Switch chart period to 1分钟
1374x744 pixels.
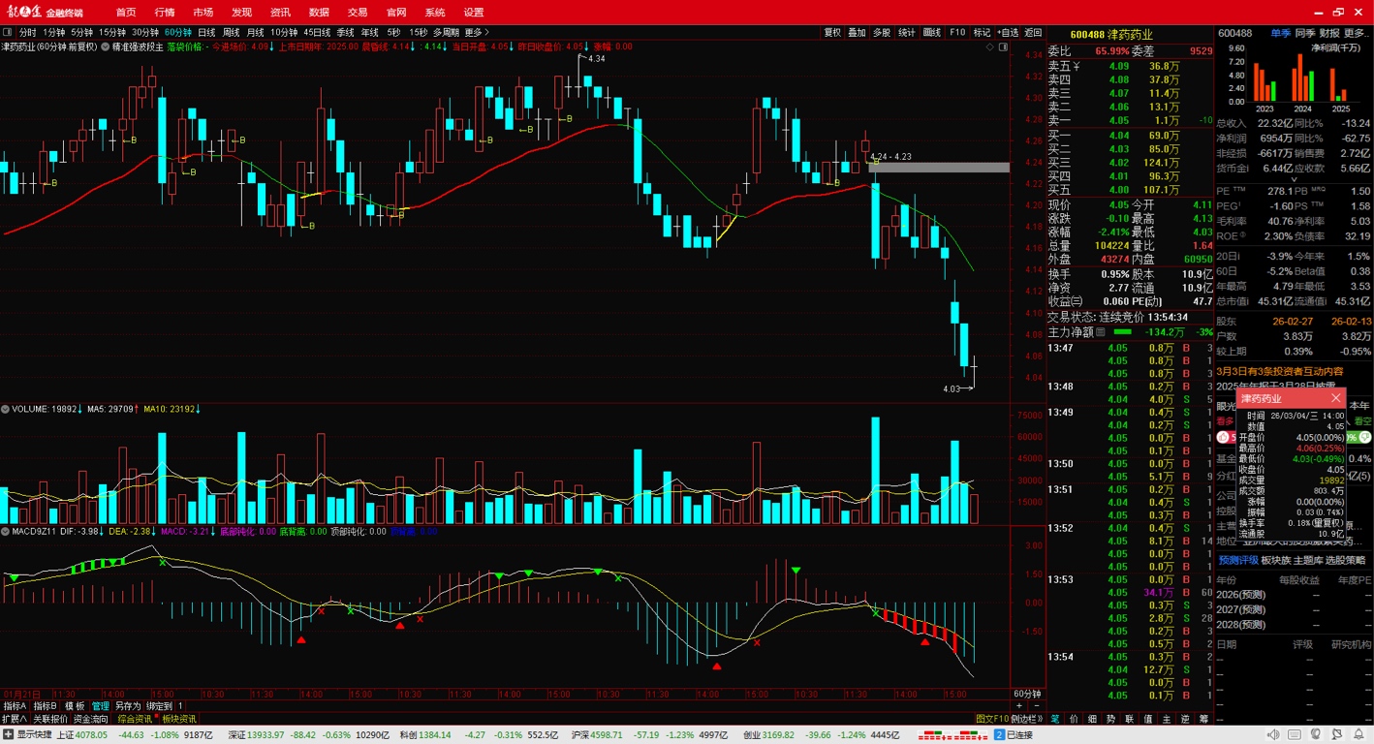54,32
